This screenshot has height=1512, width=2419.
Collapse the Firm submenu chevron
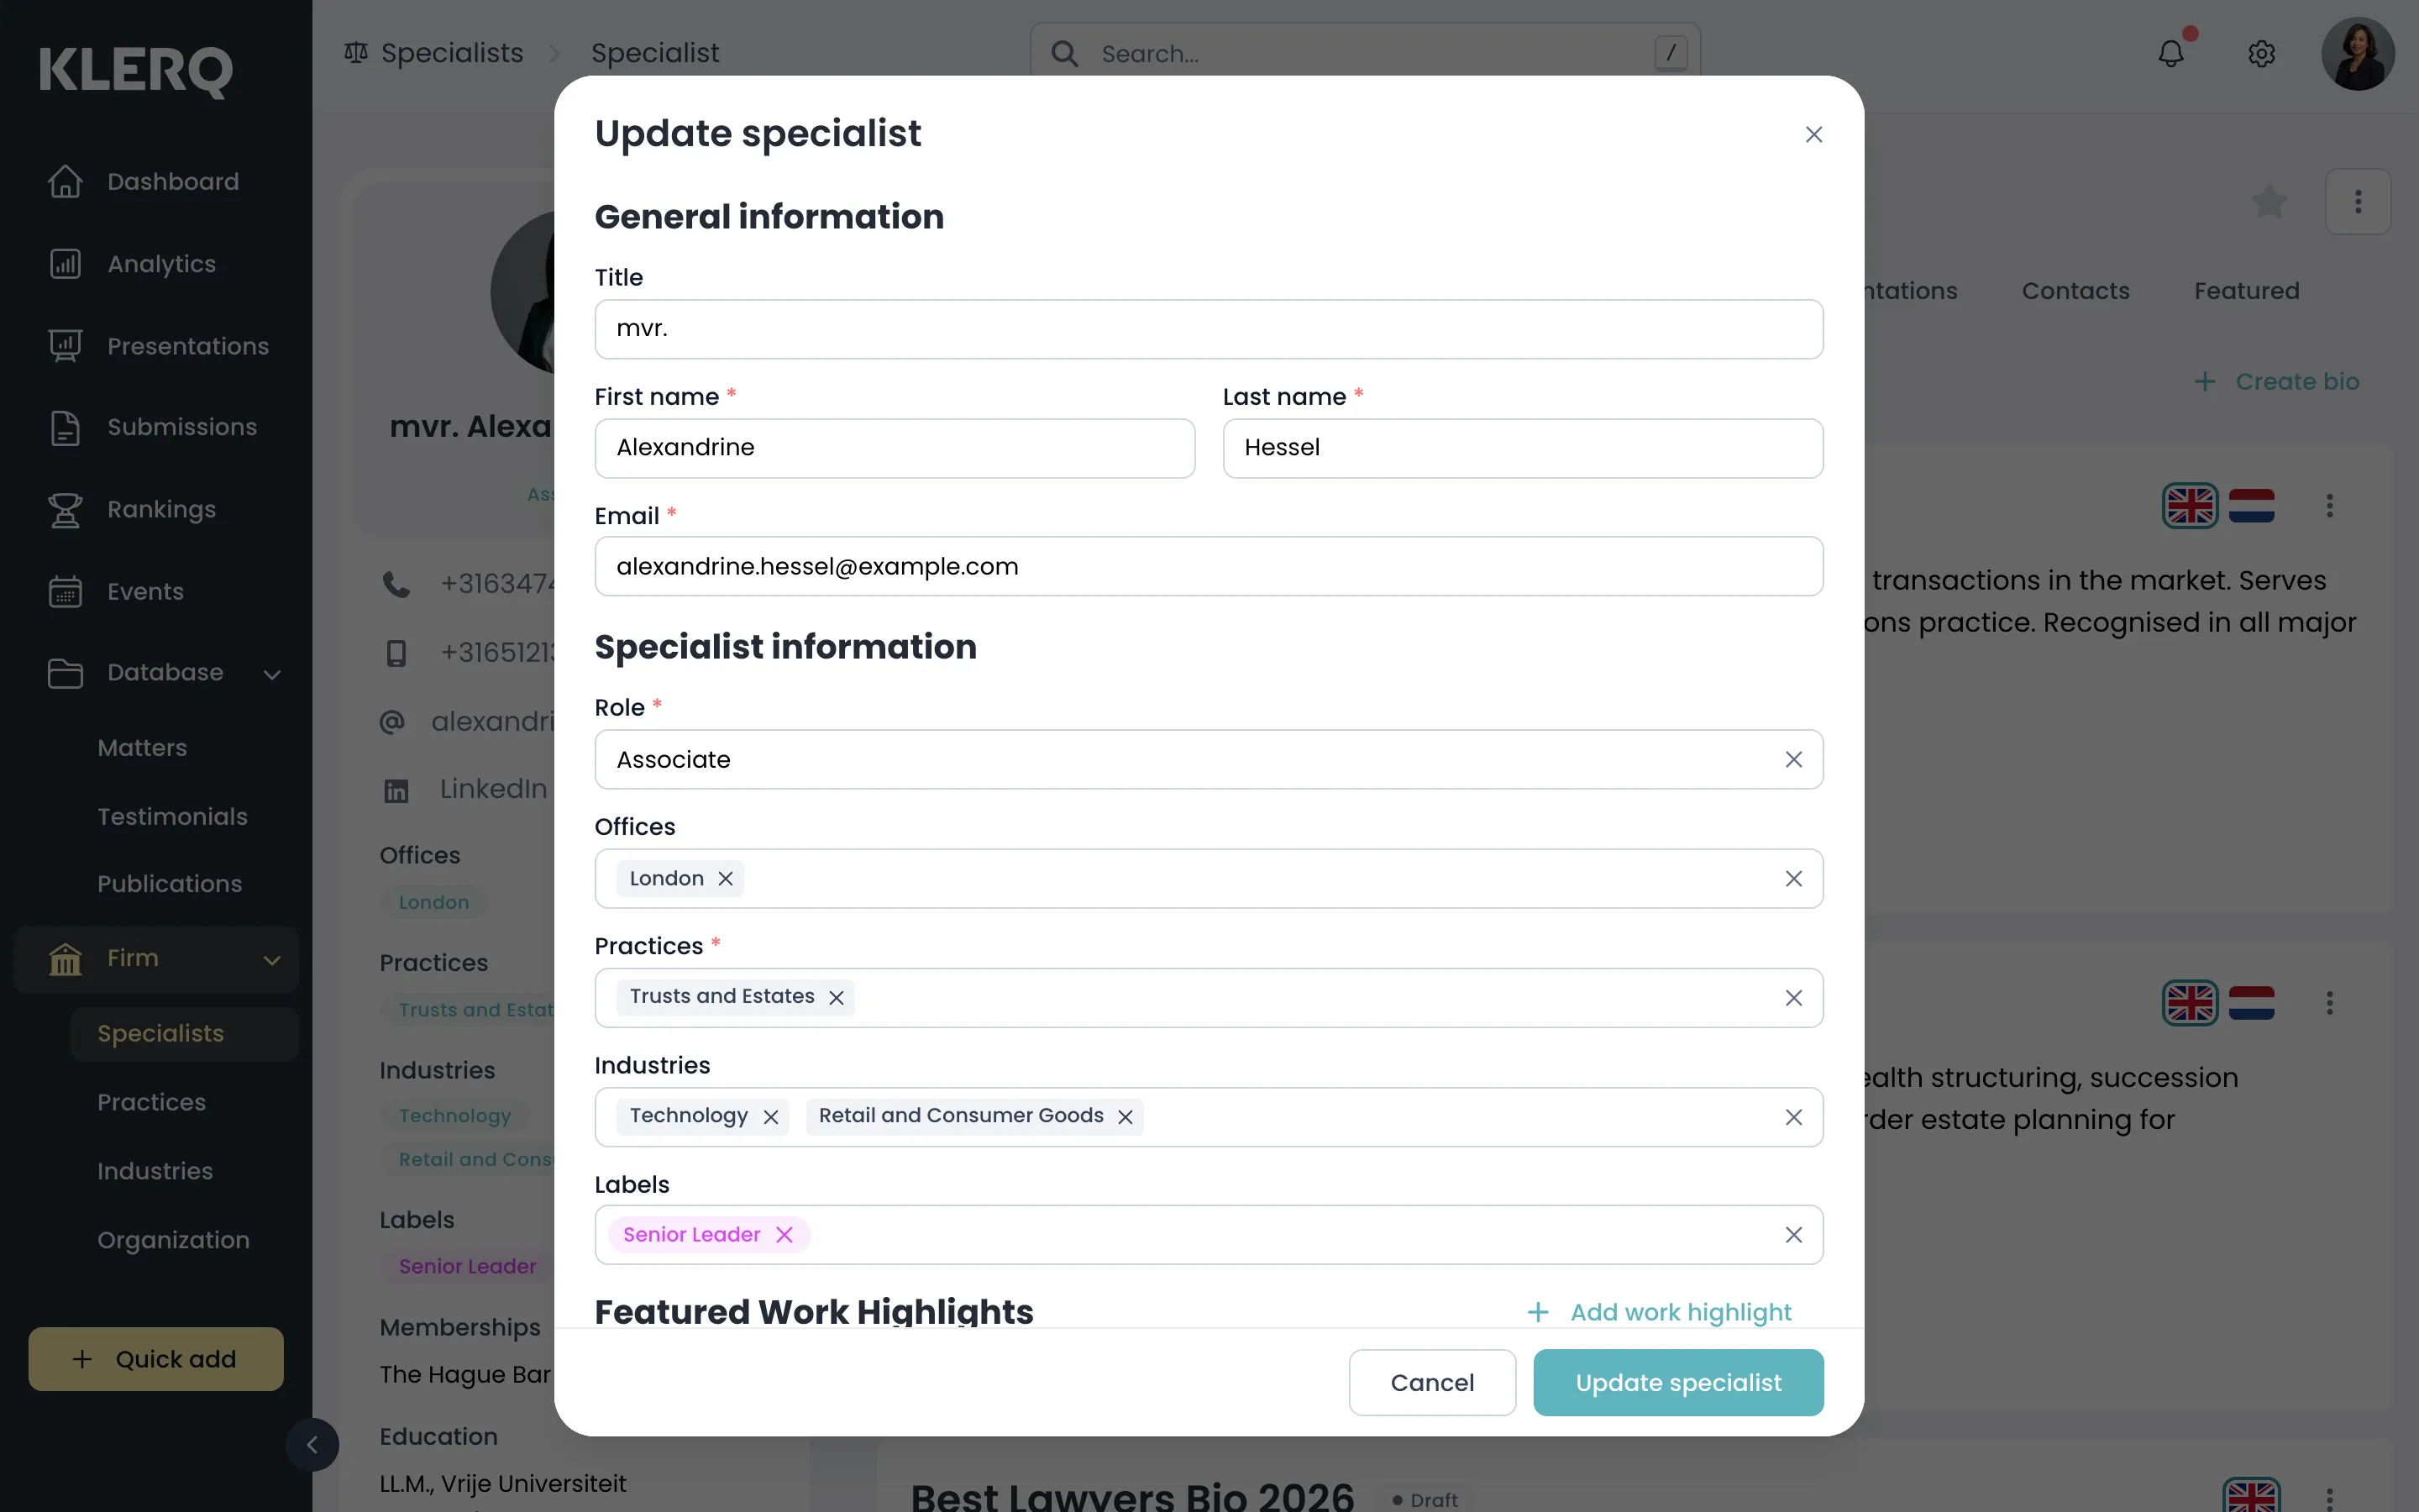[272, 960]
